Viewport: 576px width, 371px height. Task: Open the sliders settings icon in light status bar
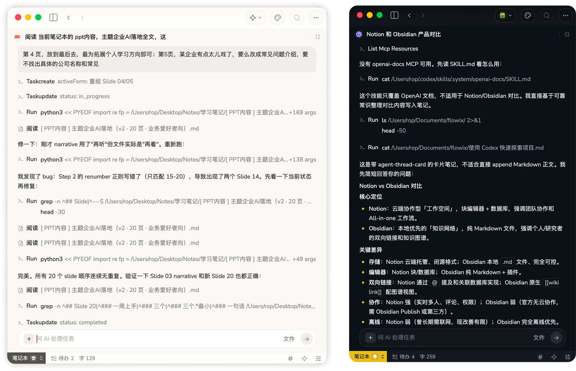[318, 358]
